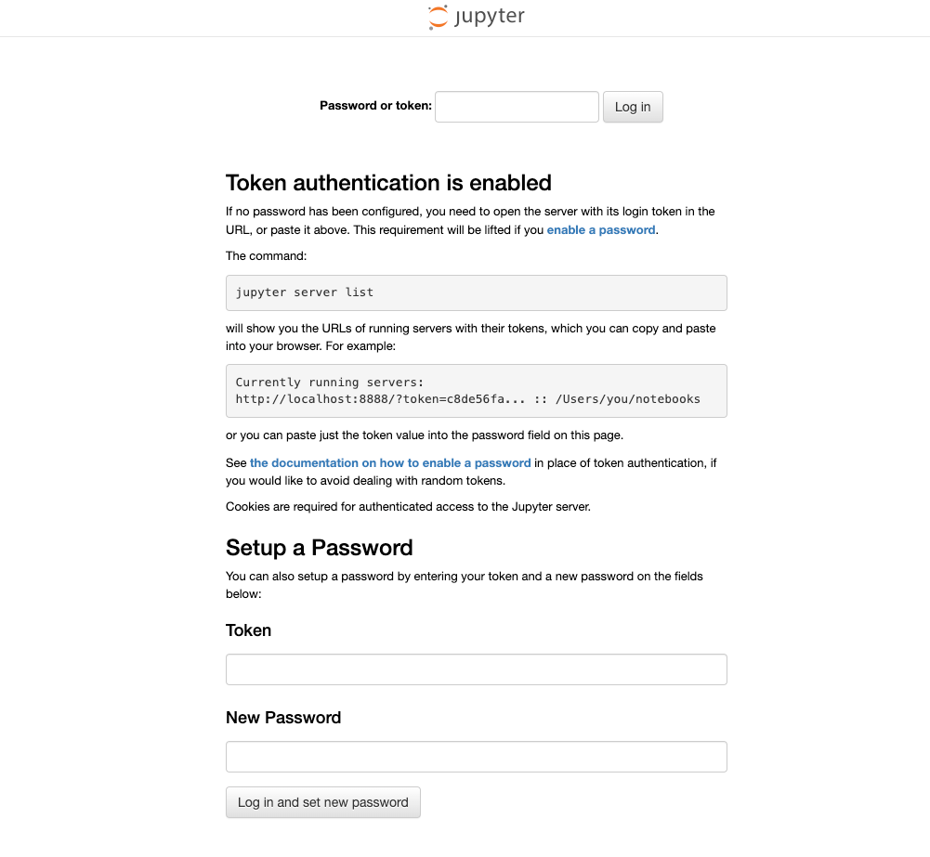Image resolution: width=930 pixels, height=857 pixels.
Task: Click inside the New Password field
Action: [x=476, y=756]
